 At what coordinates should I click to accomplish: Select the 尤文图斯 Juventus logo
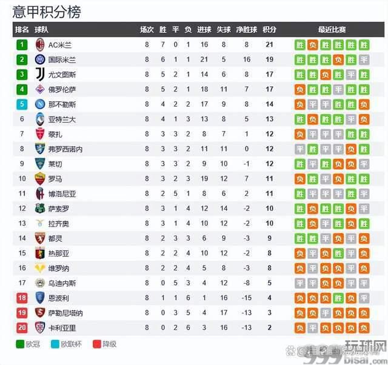pos(40,74)
